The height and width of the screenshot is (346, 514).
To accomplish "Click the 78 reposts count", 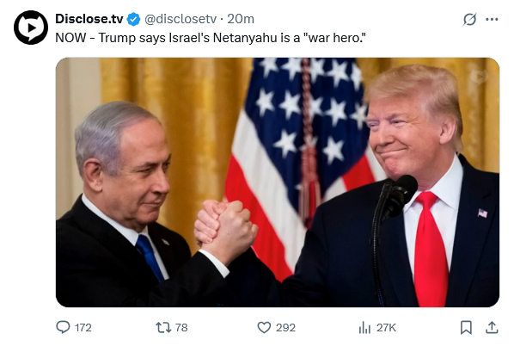I will pos(181,328).
